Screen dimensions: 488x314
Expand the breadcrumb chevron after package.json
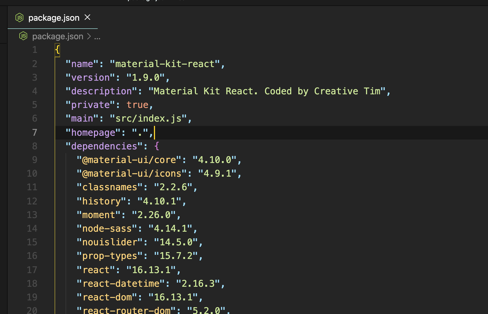[89, 36]
